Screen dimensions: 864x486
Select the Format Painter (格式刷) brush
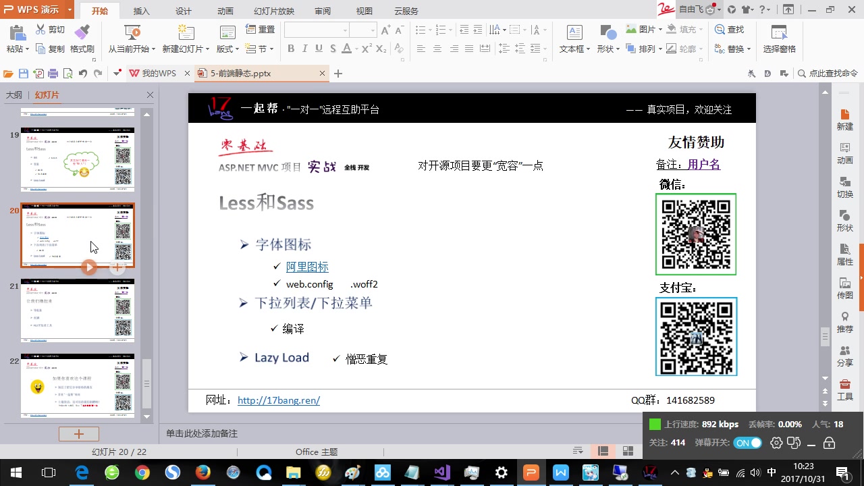[x=82, y=32]
